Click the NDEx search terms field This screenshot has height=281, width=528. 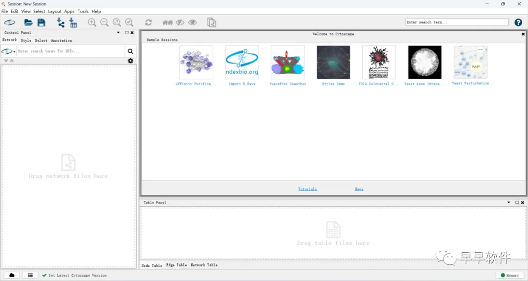(71, 51)
